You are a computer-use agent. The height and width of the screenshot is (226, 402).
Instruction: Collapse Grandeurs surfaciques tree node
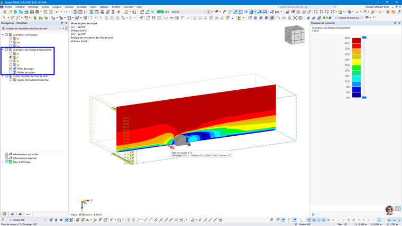click(x=3, y=34)
